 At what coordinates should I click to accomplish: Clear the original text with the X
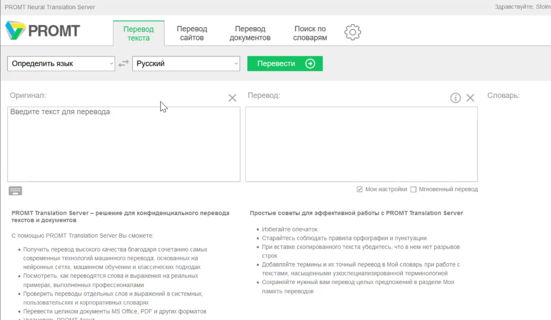[x=232, y=98]
